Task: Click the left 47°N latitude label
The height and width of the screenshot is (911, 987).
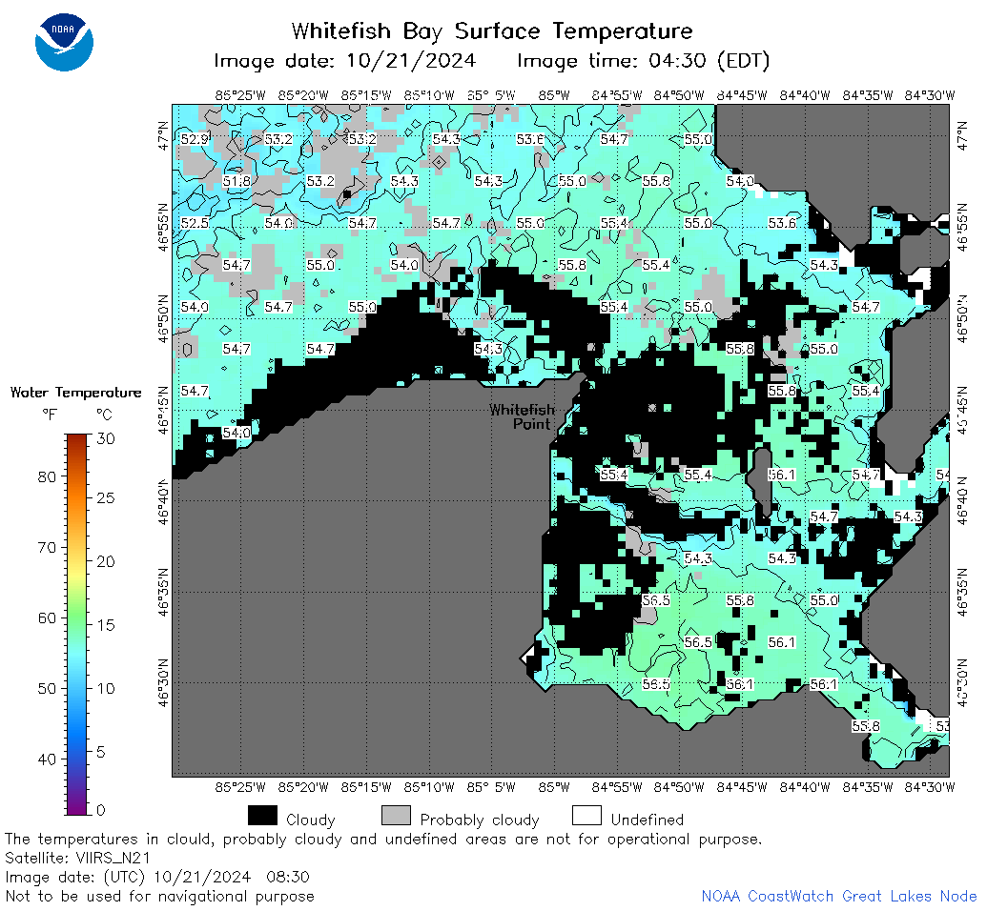Action: point(163,136)
